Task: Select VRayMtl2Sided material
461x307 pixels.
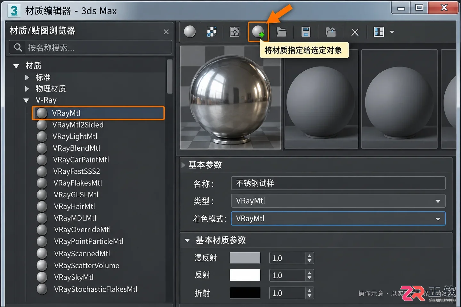Action: pos(78,125)
